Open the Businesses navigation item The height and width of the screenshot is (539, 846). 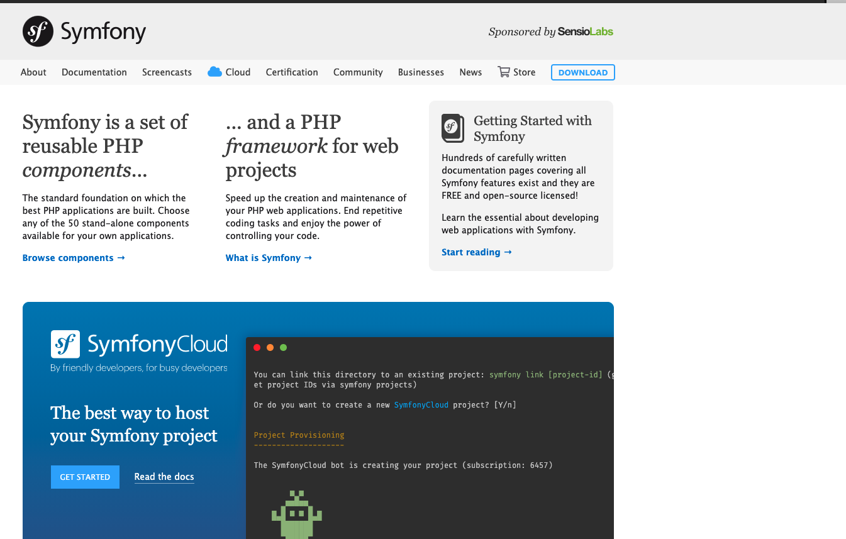(x=421, y=72)
